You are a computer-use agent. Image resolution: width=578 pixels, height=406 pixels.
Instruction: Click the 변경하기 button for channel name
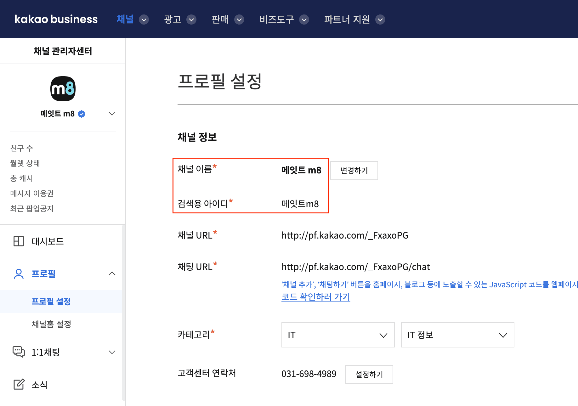click(x=354, y=171)
